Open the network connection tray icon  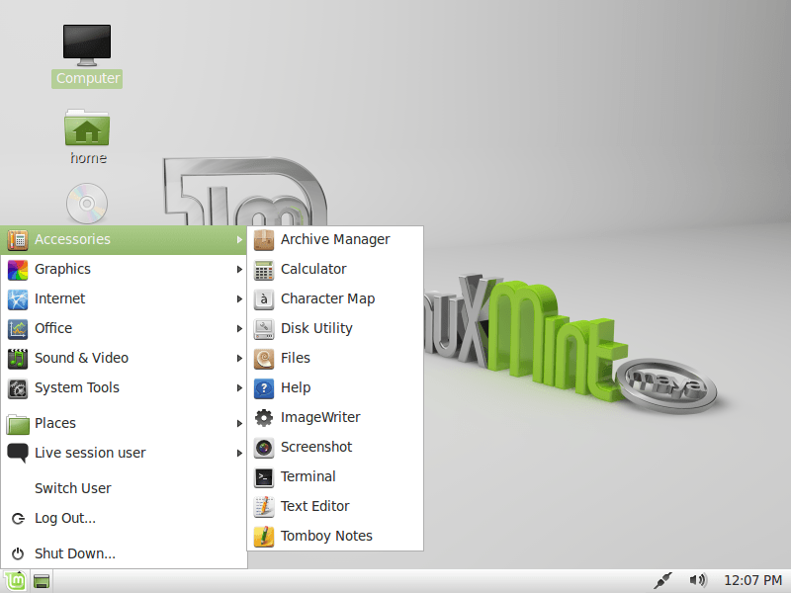click(x=662, y=581)
